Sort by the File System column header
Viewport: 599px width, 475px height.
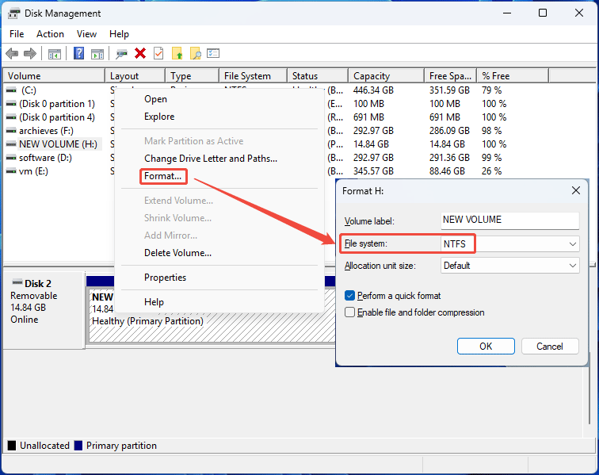254,76
